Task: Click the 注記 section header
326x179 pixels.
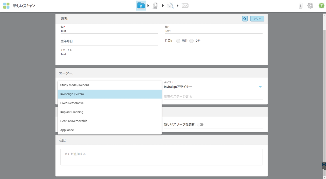Action: (x=162, y=140)
